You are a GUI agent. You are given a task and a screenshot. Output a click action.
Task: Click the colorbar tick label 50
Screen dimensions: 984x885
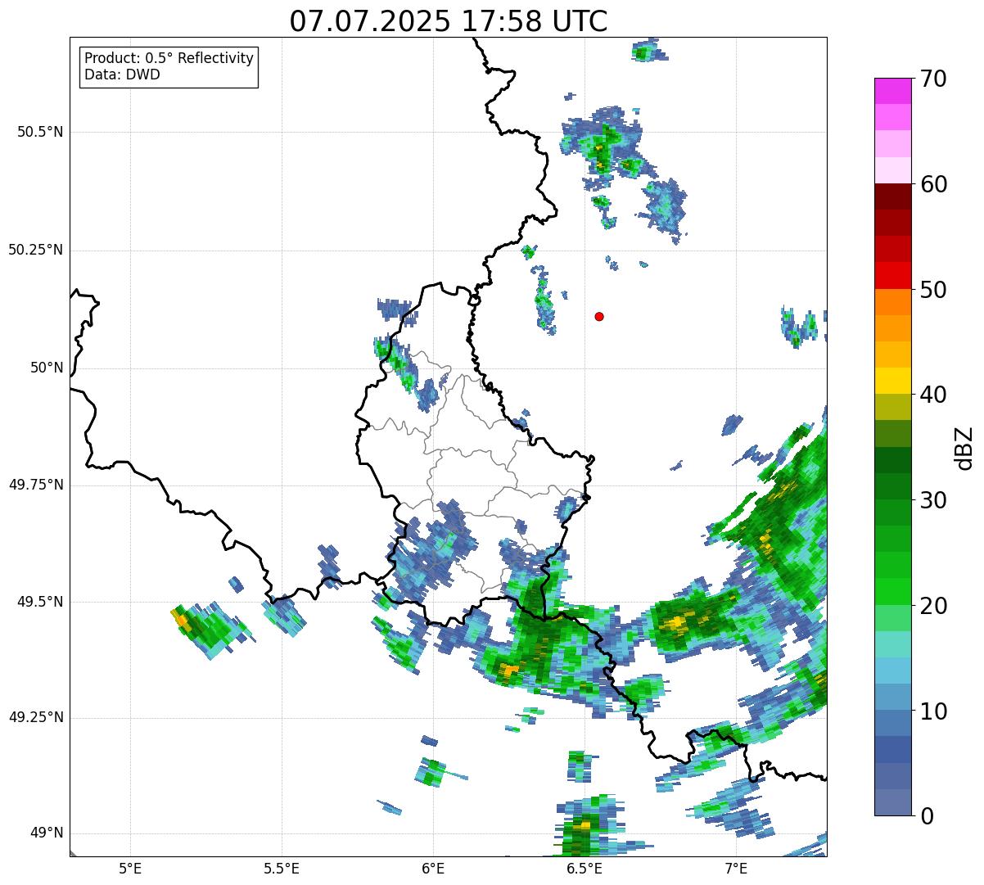click(x=934, y=290)
